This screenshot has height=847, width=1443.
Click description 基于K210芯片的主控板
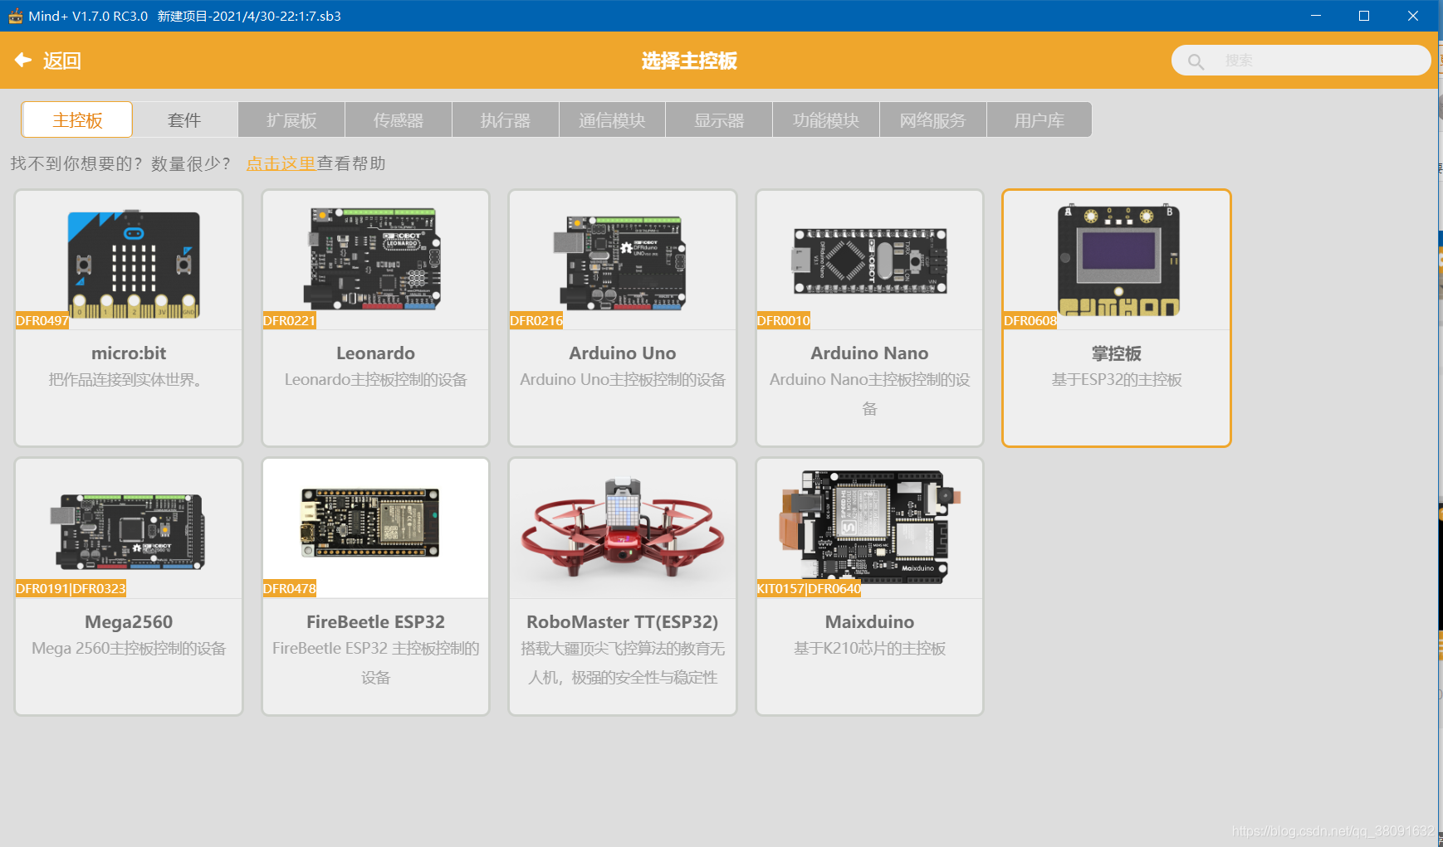pos(869,649)
